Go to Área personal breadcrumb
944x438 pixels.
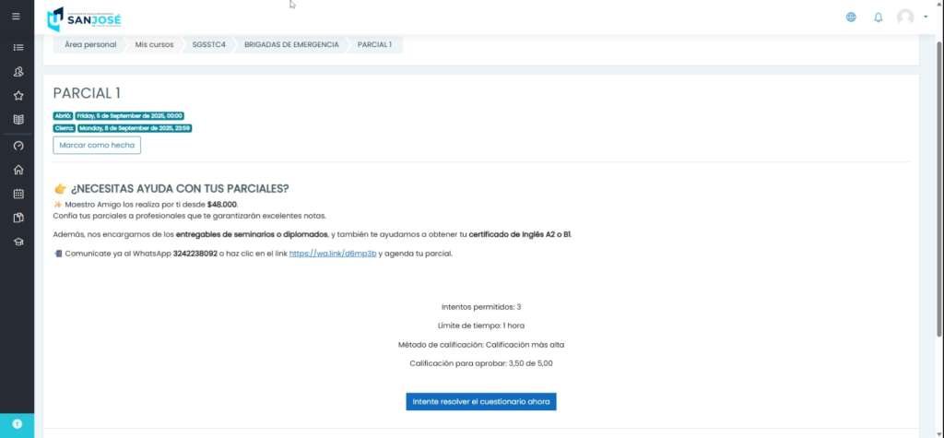(90, 44)
